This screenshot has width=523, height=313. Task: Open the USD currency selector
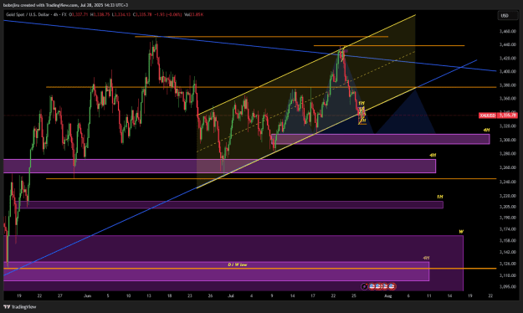[x=507, y=15]
